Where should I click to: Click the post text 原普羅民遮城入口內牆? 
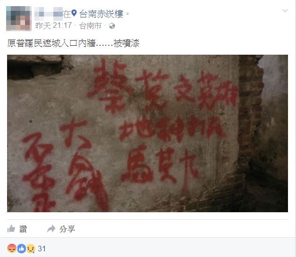[51, 43]
